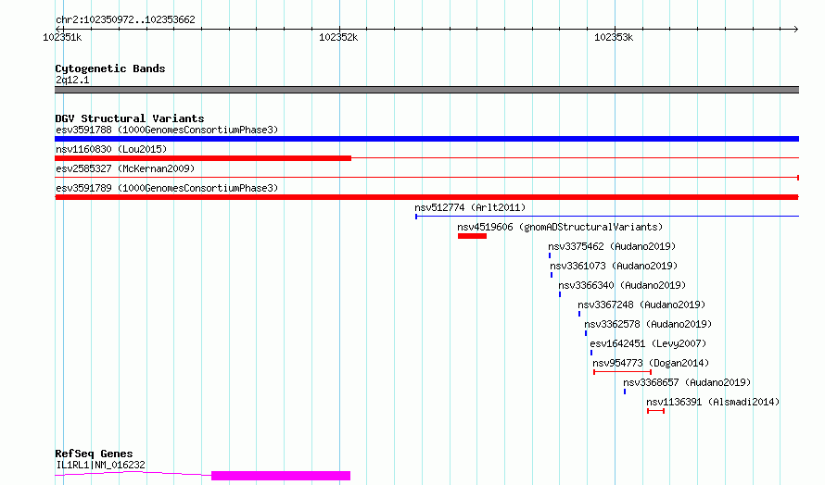
Task: Click the nsv3366340 (Audano2019) label
Action: click(x=622, y=285)
